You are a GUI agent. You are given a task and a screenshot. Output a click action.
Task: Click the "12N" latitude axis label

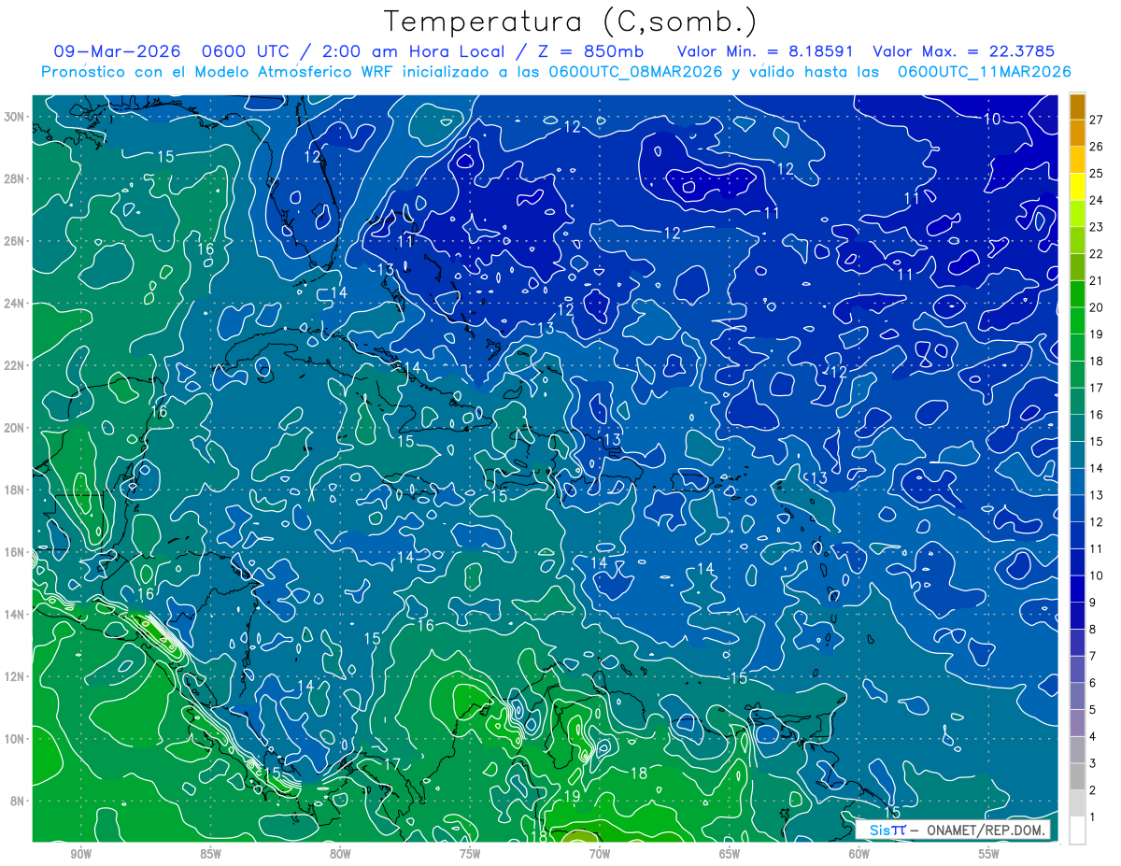[13, 676]
